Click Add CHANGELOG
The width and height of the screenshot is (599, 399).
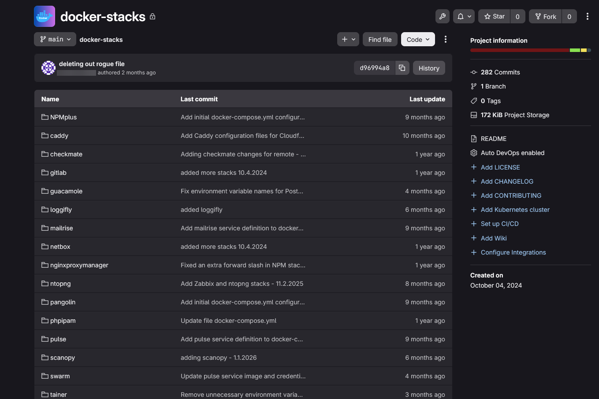coord(507,181)
